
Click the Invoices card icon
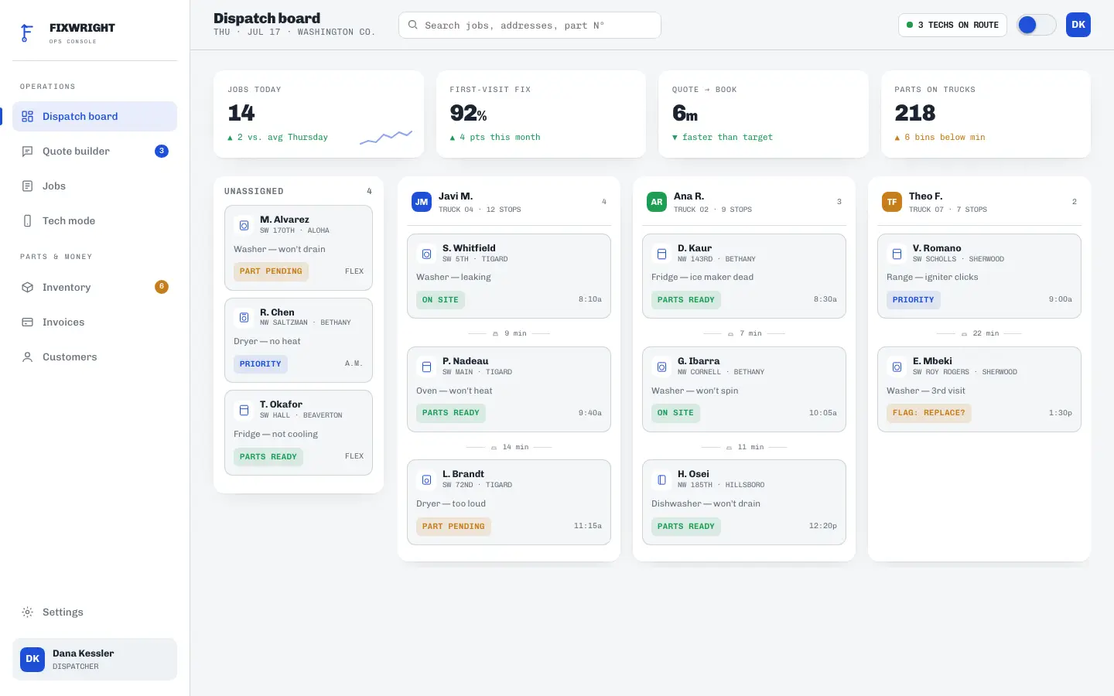click(27, 322)
